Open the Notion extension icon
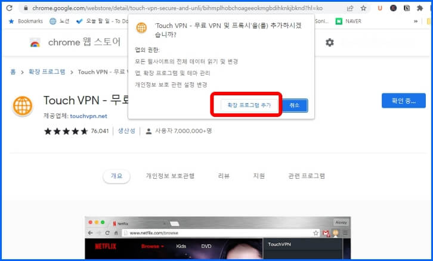The image size is (433, 261). [407, 8]
